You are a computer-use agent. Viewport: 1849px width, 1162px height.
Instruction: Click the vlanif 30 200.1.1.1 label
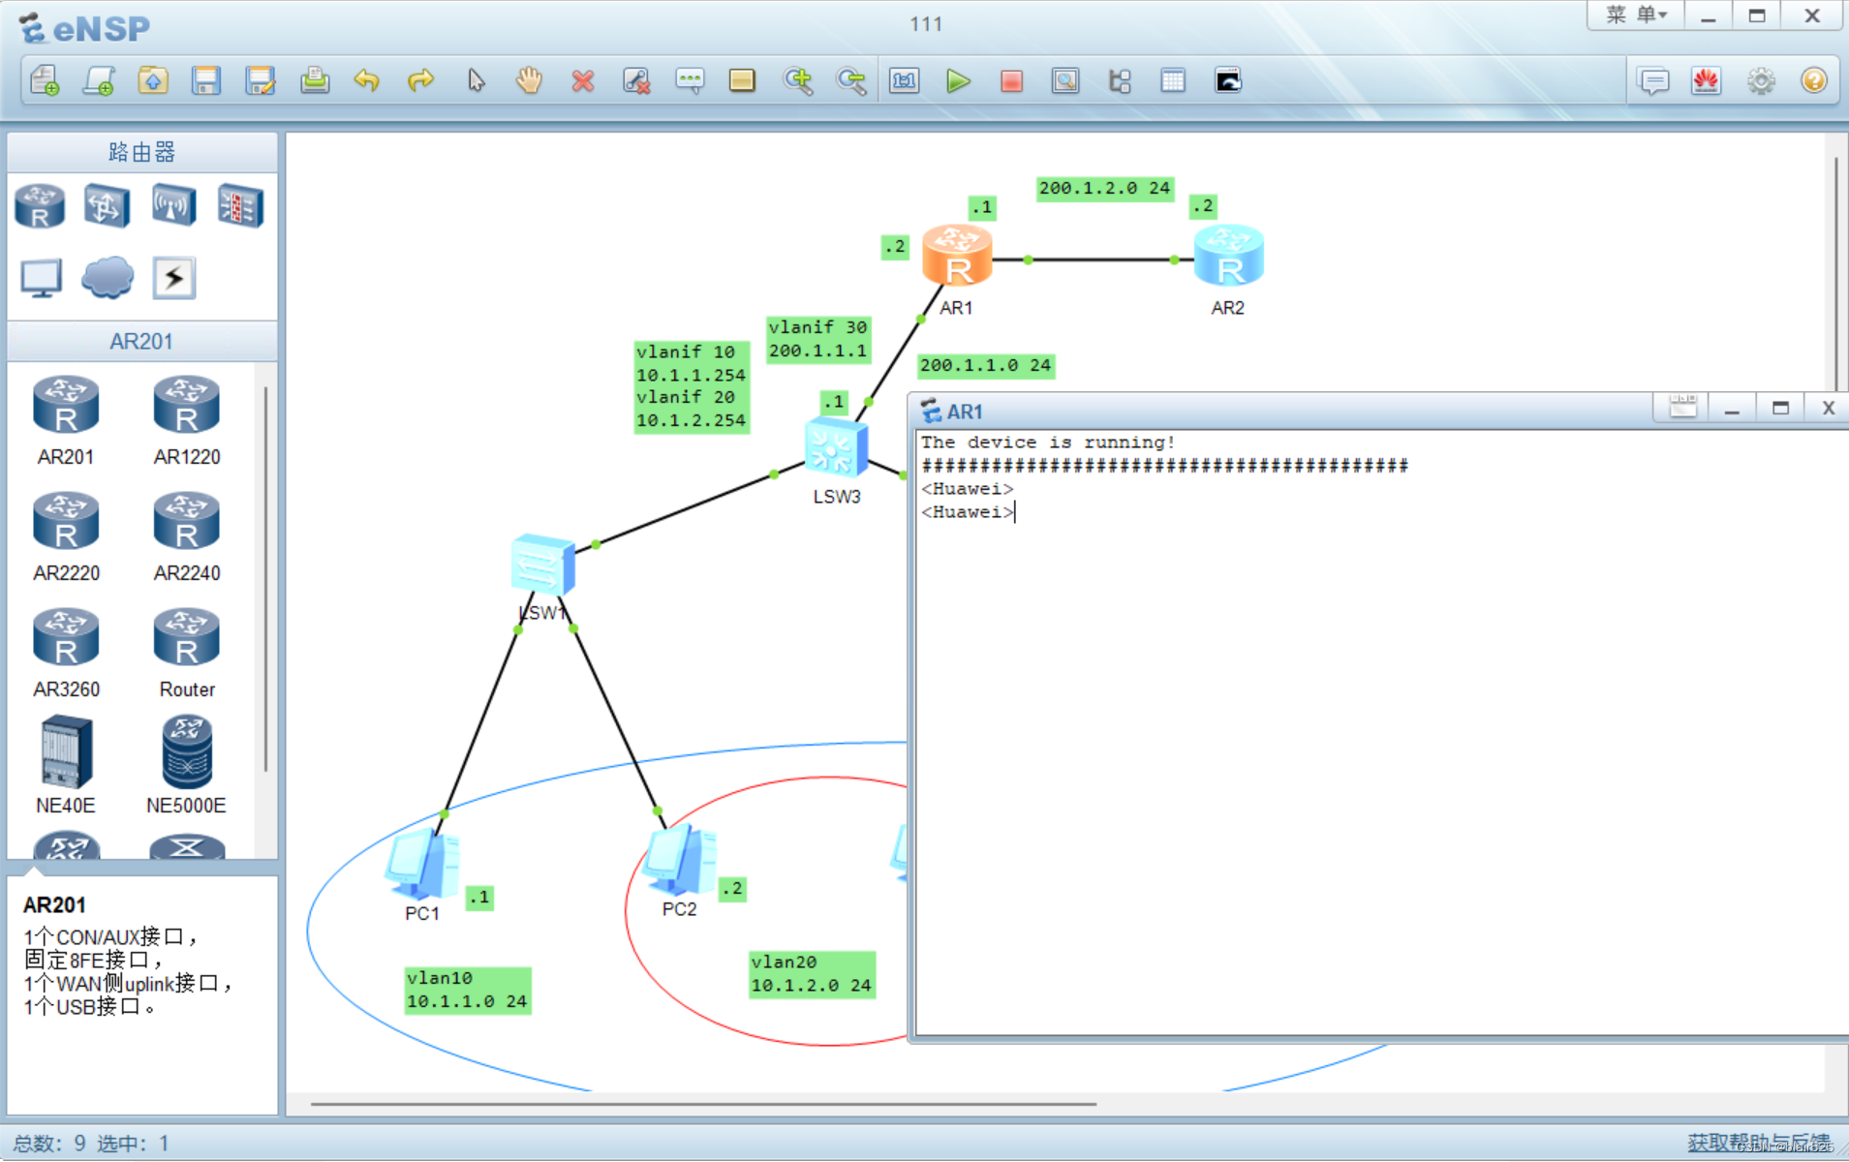tap(818, 339)
